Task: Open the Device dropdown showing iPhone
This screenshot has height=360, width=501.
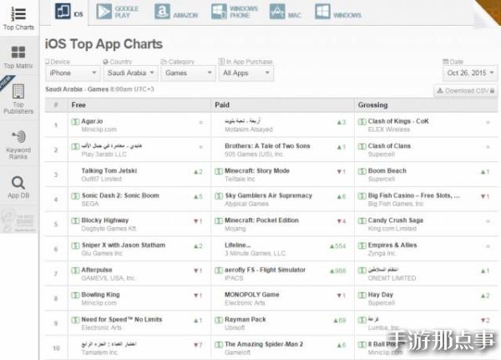Action: click(x=73, y=74)
